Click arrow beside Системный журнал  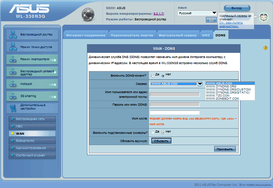point(13,155)
